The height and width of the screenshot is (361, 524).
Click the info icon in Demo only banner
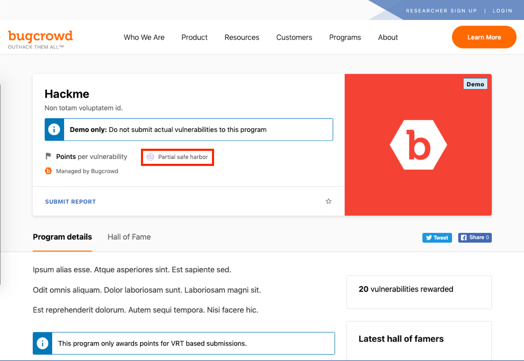(54, 129)
